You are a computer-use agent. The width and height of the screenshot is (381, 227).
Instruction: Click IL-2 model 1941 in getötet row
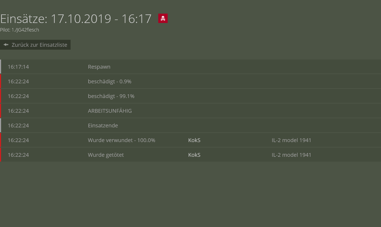pos(291,155)
